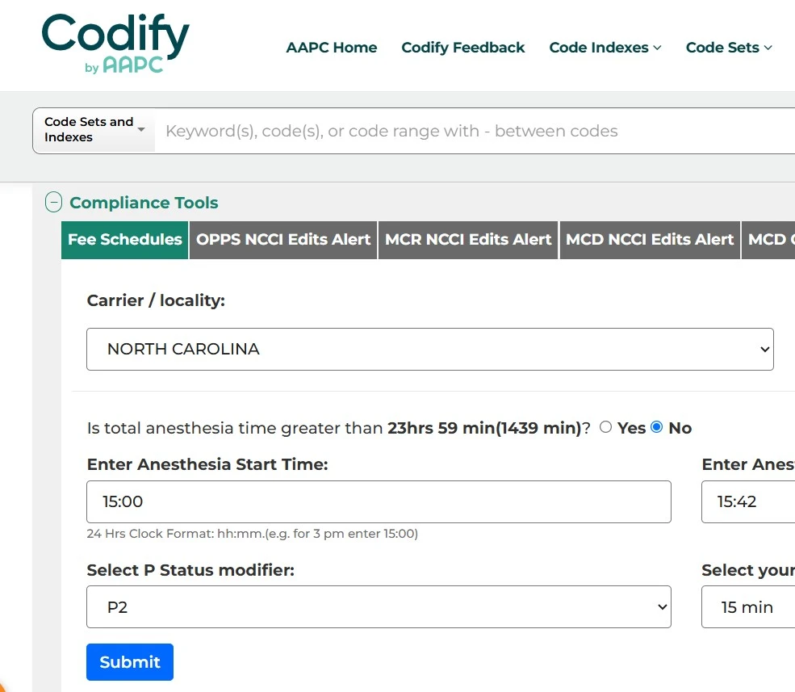
Task: Switch to the MCD NCCI Edits Alert tab
Action: tap(650, 240)
